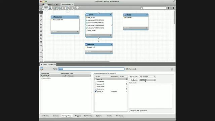Check the first_name column checkbox
215x121 pixels.
click(x=96, y=87)
